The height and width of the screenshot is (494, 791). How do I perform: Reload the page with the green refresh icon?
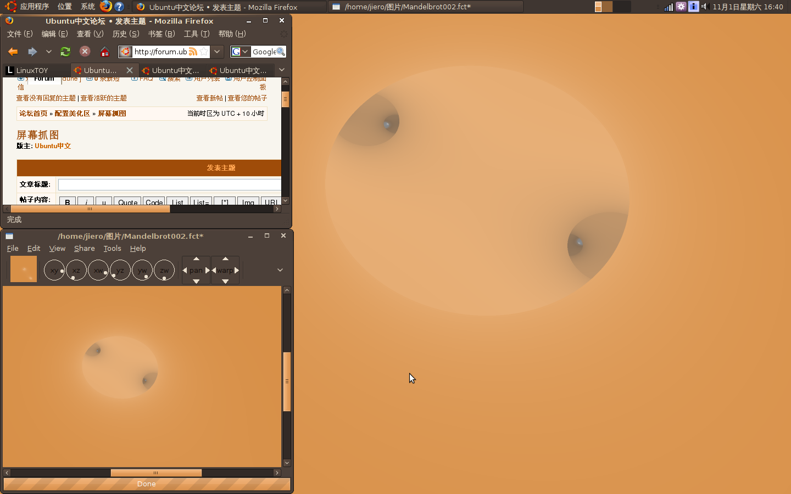[65, 52]
